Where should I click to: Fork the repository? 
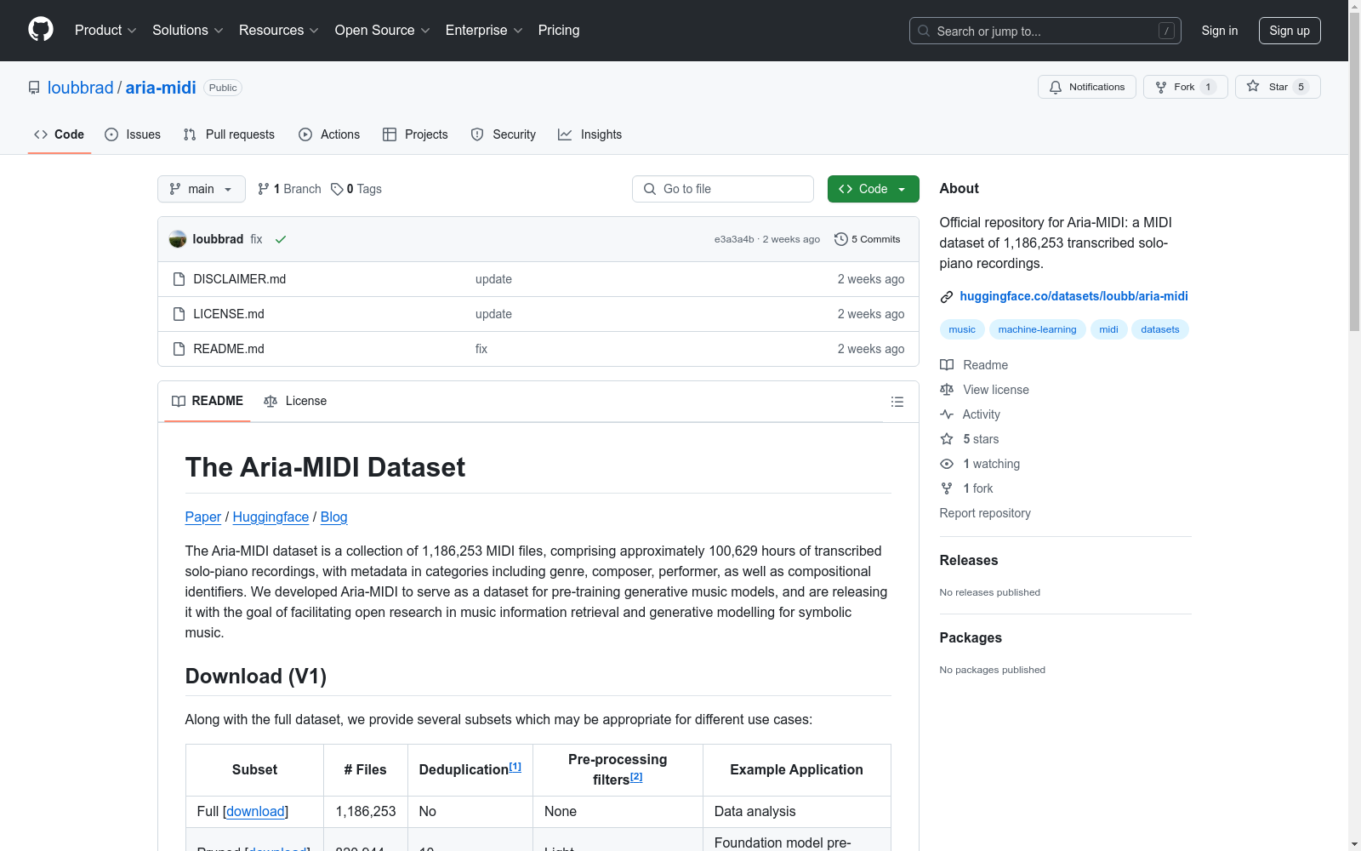(x=1186, y=87)
